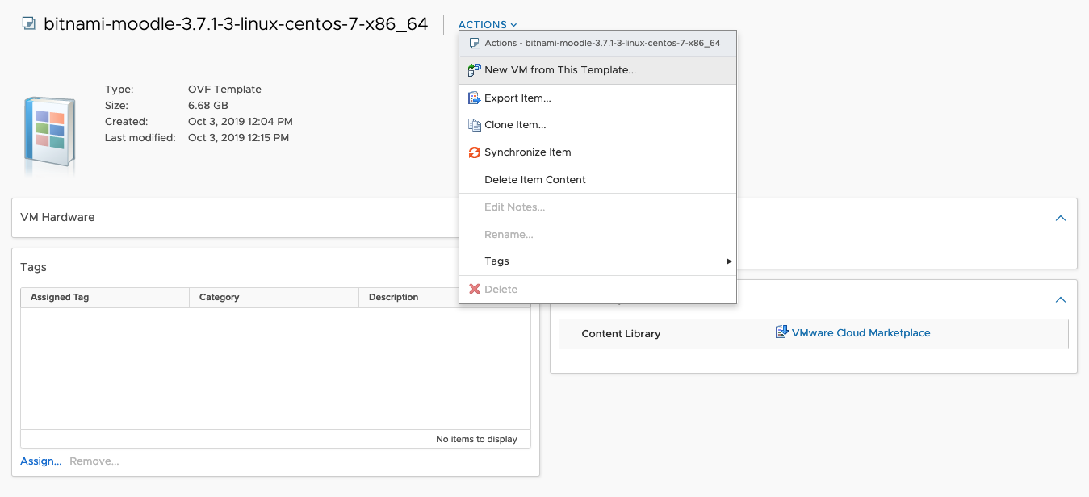Open the VMware Cloud Marketplace link

[x=861, y=333]
